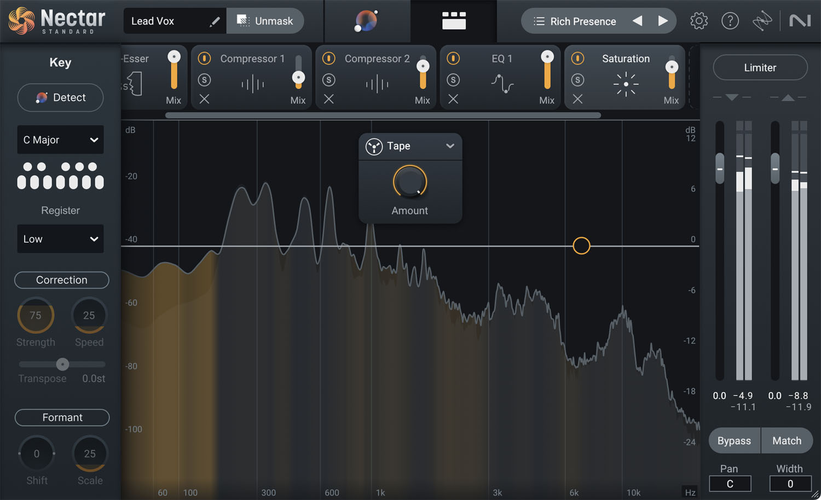Screen dimensions: 821x500
Task: Remove the Compressor 1 module with X
Action: (204, 99)
